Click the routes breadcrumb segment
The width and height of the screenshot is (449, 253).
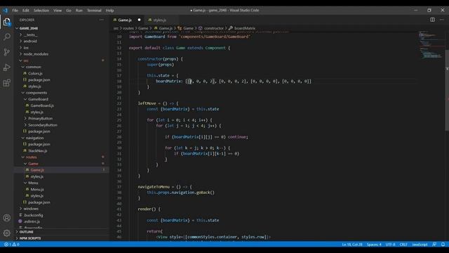128,28
